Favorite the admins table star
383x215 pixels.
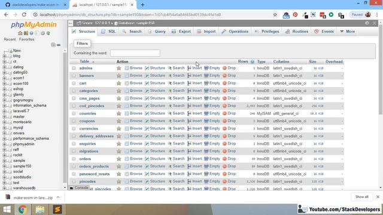118,68
